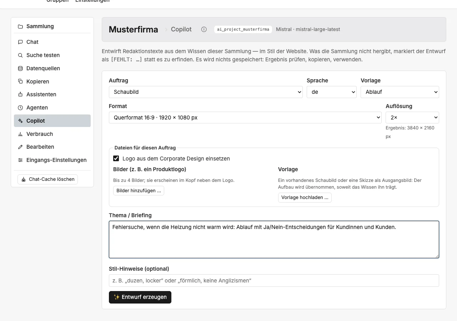Click the sliders icon for Eingangs-Einstellungen
Screen dimensions: 457x321
[x=20, y=160]
